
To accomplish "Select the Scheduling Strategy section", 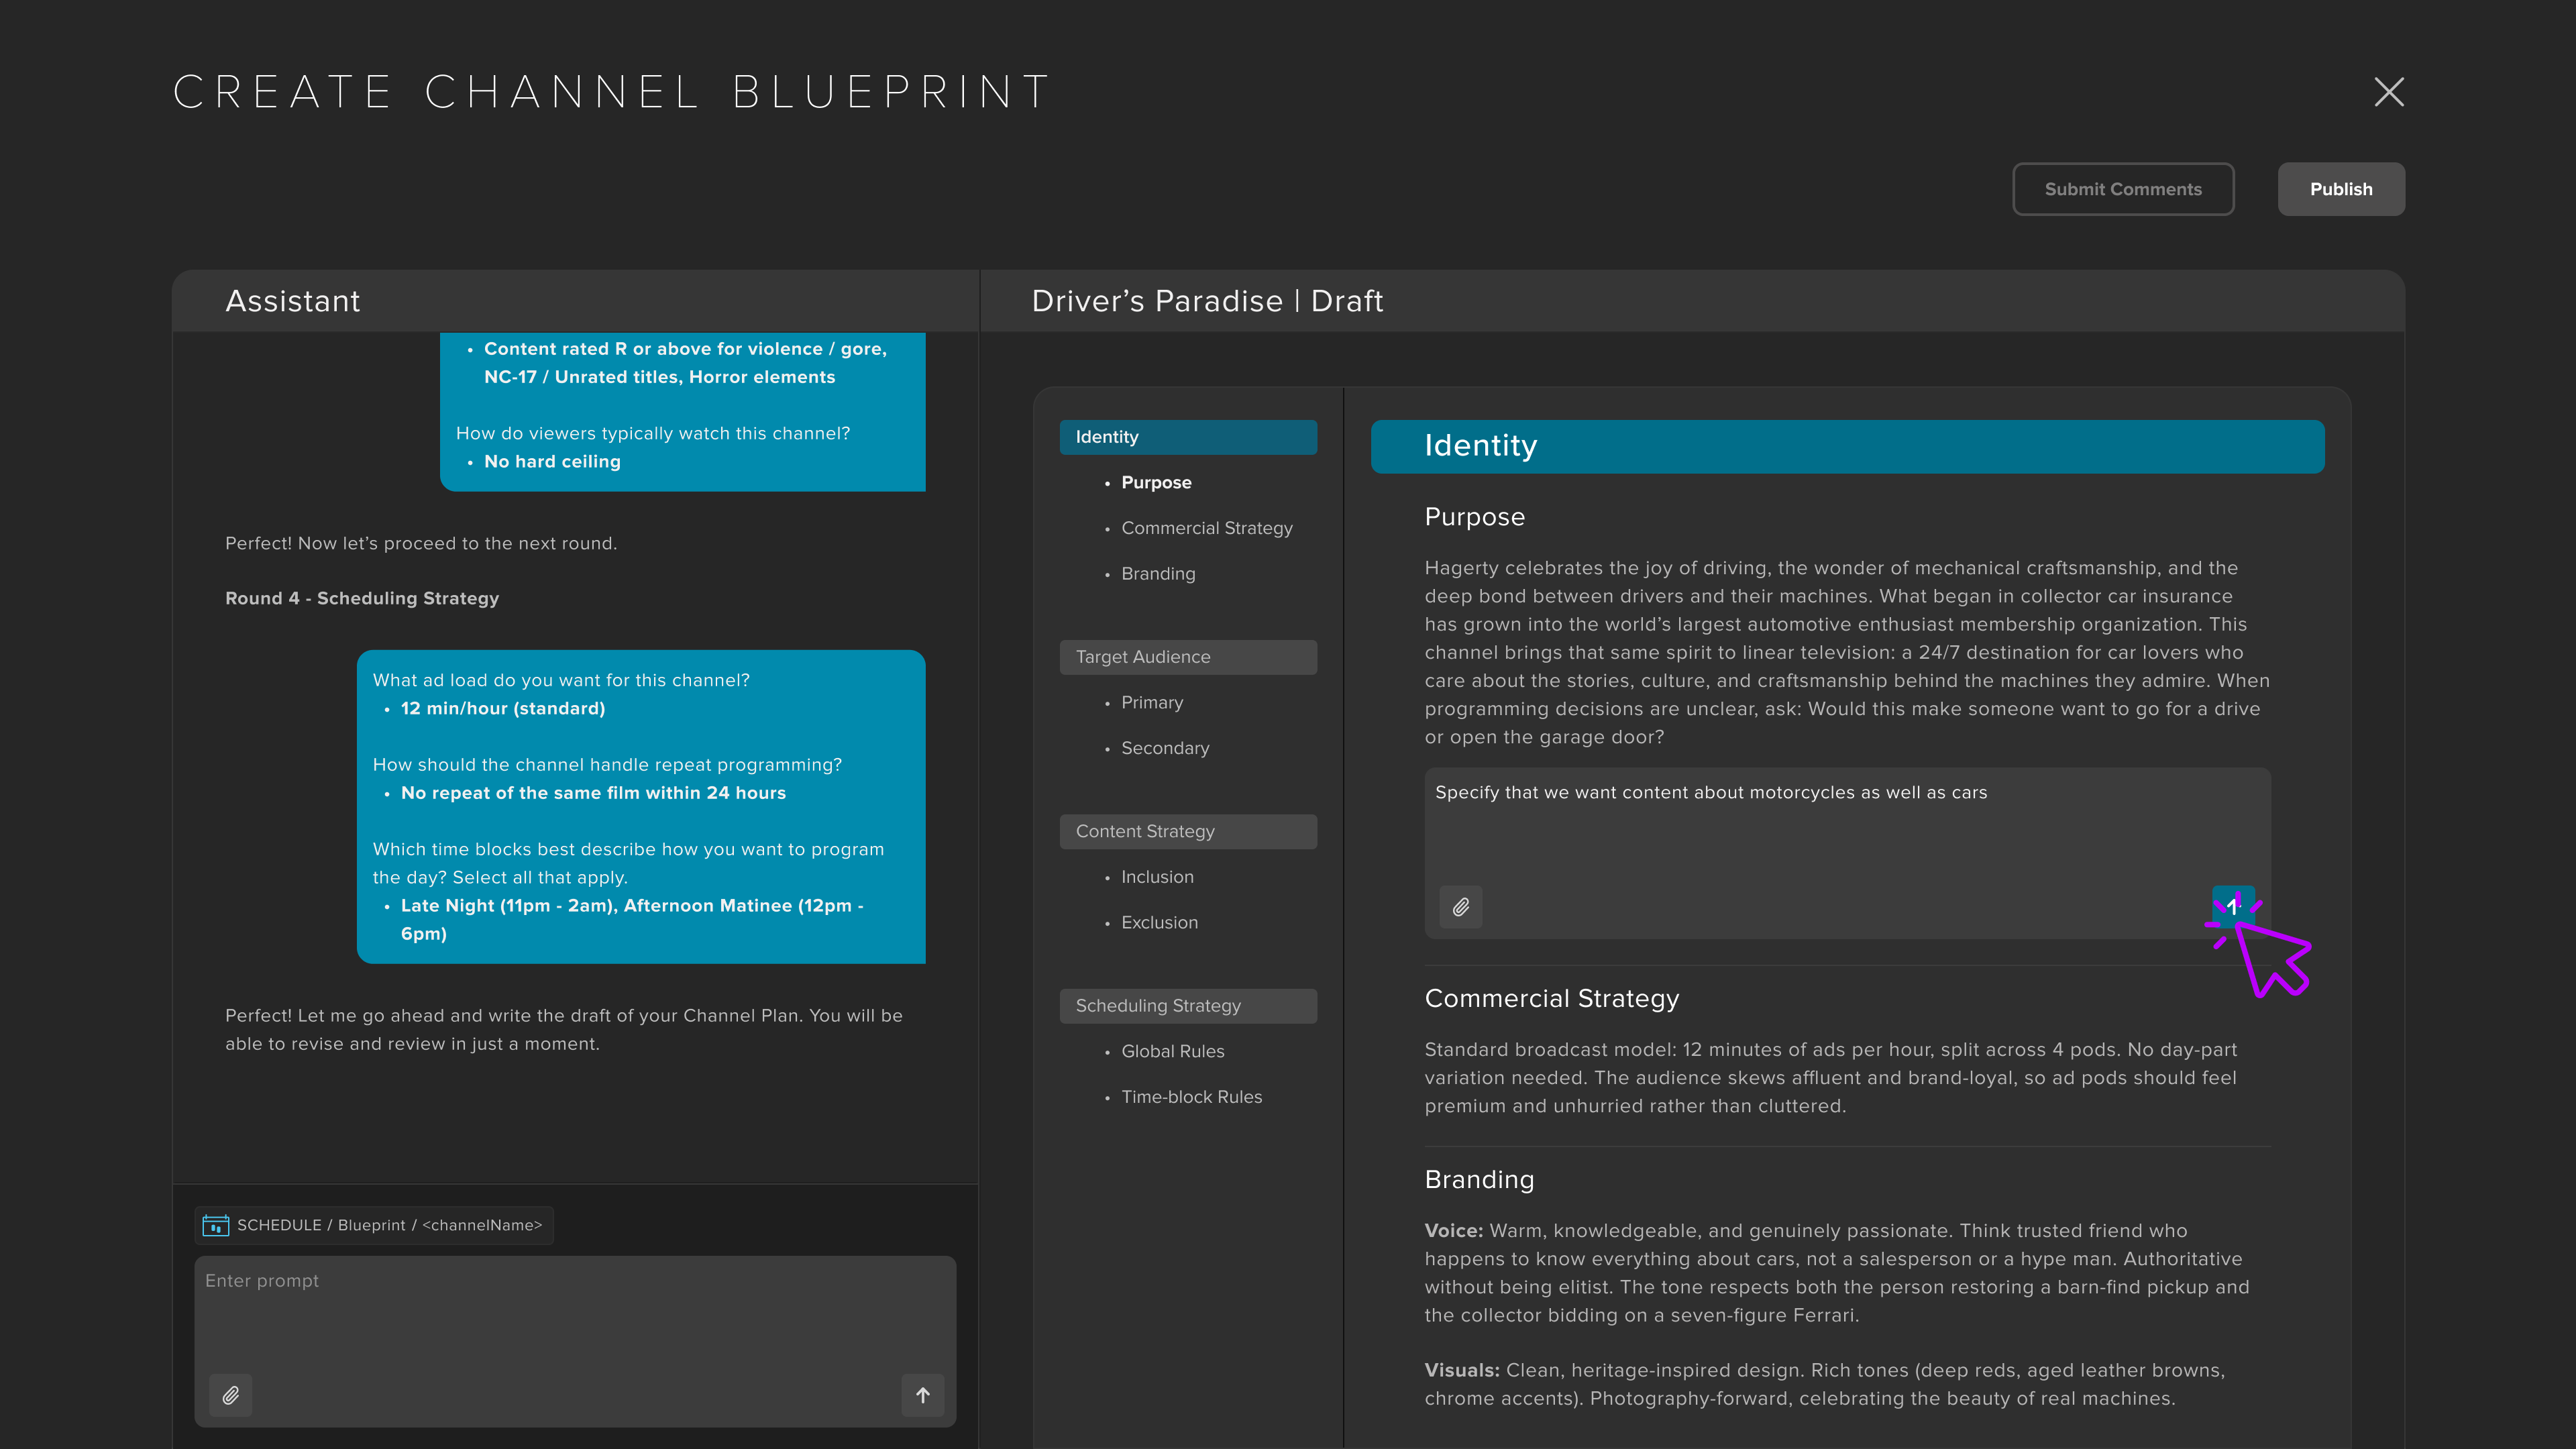I will 1188,1006.
